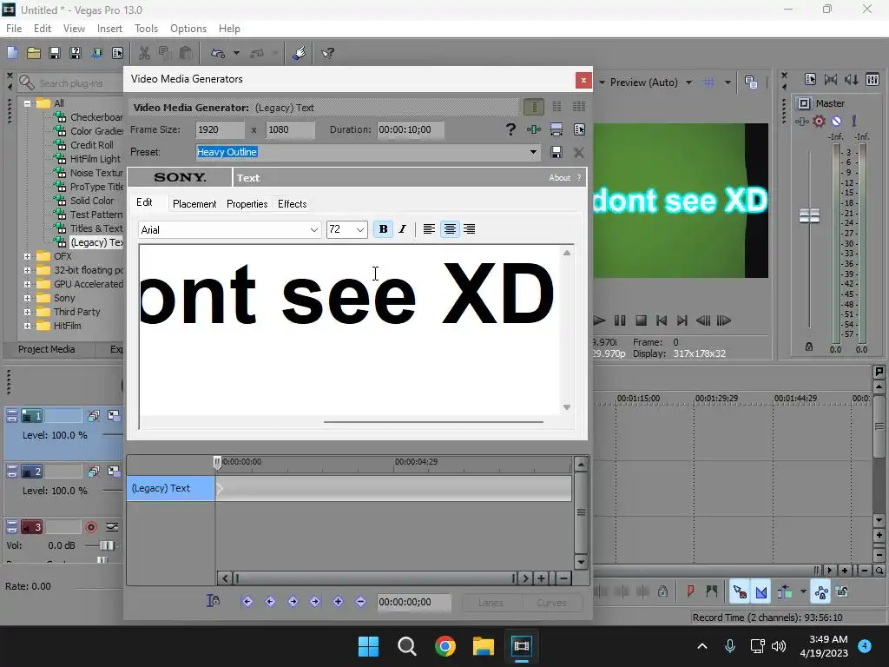Open the font name Arial dropdown
This screenshot has height=667, width=889.
tap(313, 229)
